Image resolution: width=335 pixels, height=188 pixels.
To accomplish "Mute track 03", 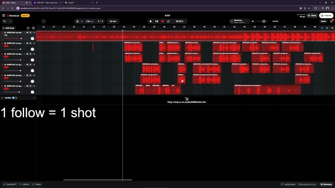I will [27, 54].
